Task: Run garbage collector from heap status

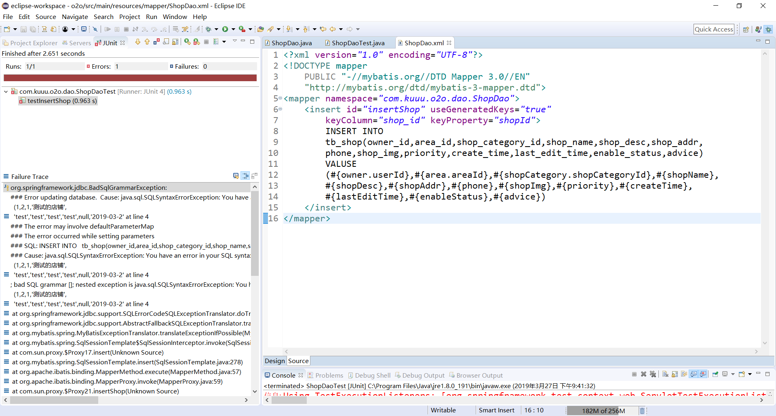Action: 642,411
